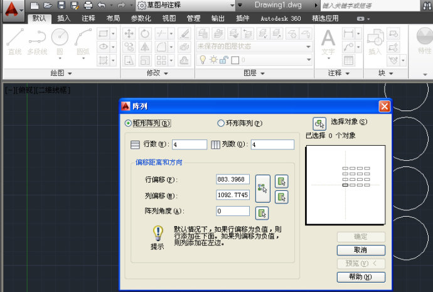This screenshot has width=433, height=292.
Task: Click the layer lock icon
Action: [224, 60]
